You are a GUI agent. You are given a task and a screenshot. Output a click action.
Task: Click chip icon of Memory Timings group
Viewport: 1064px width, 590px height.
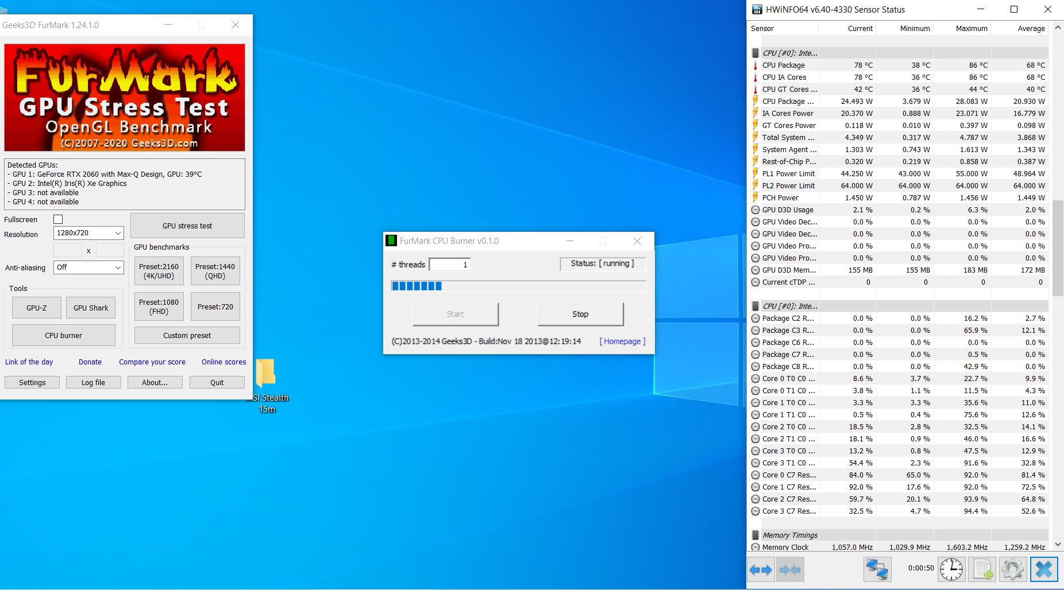pos(755,535)
